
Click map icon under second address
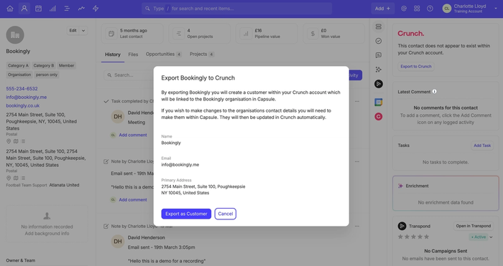[x=16, y=178]
